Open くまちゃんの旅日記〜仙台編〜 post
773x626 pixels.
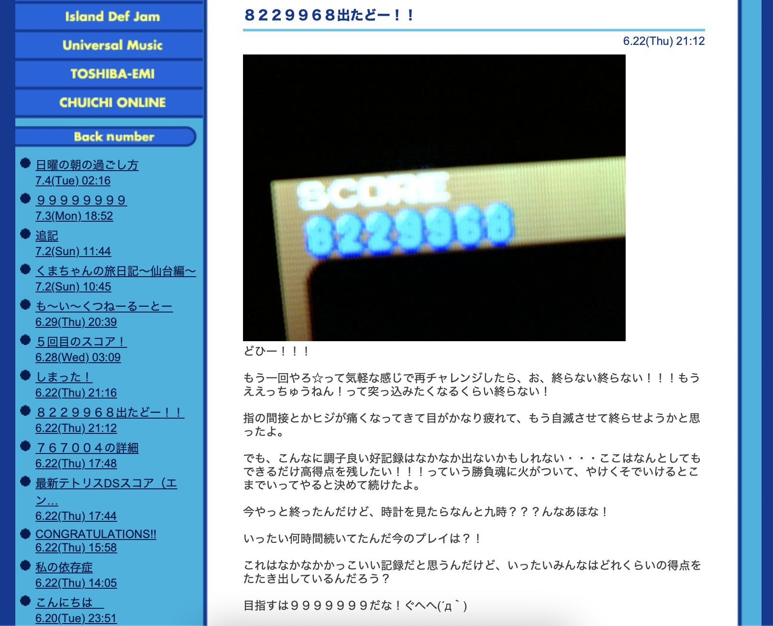click(x=115, y=271)
